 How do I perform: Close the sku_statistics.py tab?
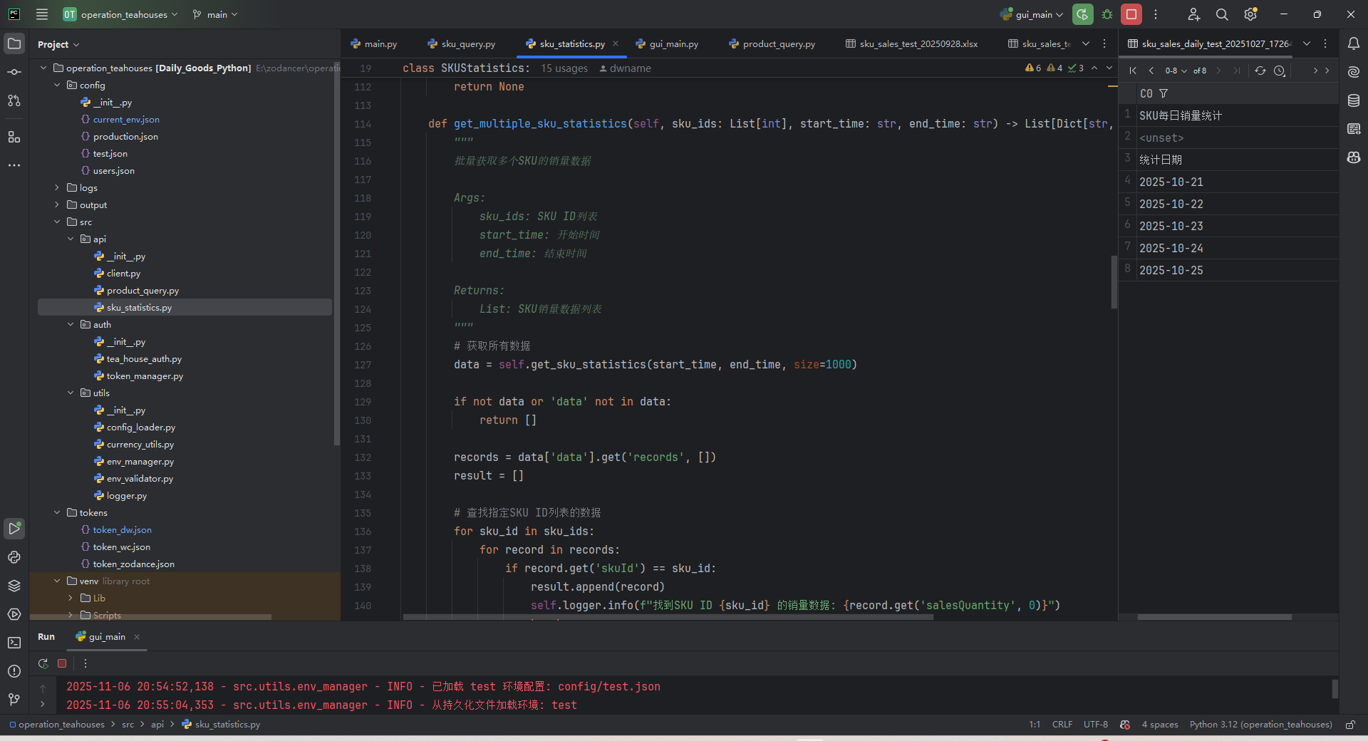click(616, 43)
